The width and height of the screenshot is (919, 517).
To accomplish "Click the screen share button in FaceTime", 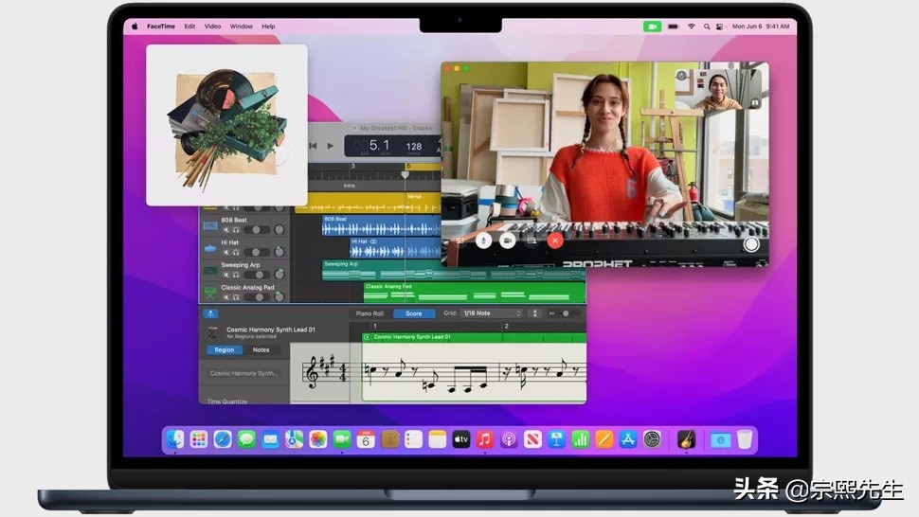I will 532,241.
